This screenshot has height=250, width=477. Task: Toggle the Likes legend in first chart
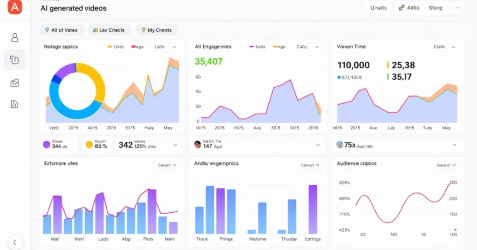[x=116, y=47]
